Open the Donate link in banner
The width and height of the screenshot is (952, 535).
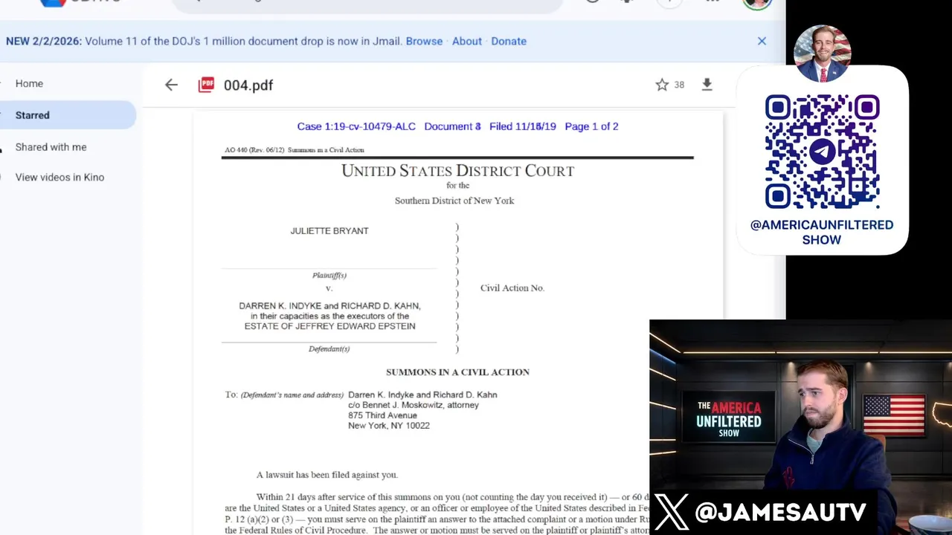pyautogui.click(x=509, y=41)
